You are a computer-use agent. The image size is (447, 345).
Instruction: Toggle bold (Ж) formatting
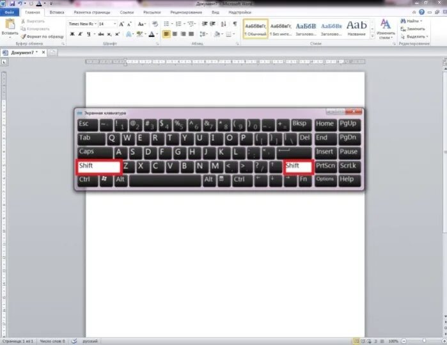(72, 34)
